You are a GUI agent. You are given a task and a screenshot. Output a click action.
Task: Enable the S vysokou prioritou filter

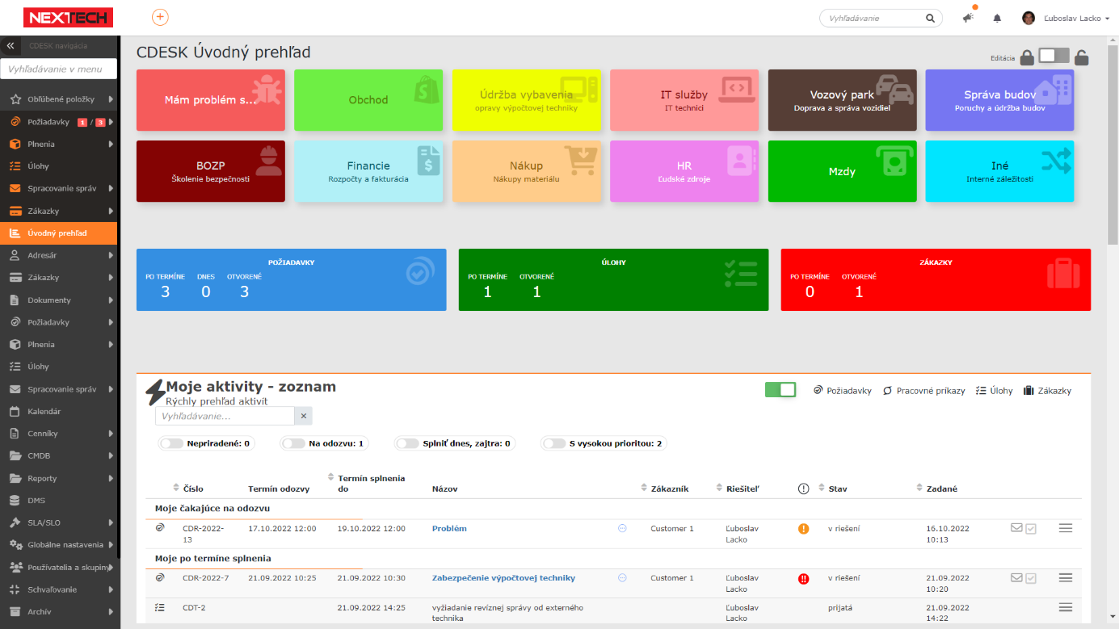click(x=554, y=443)
